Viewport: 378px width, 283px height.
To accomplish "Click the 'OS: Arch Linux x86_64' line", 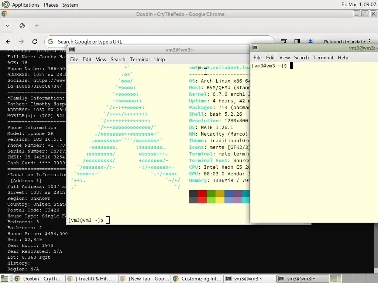I will (219, 81).
